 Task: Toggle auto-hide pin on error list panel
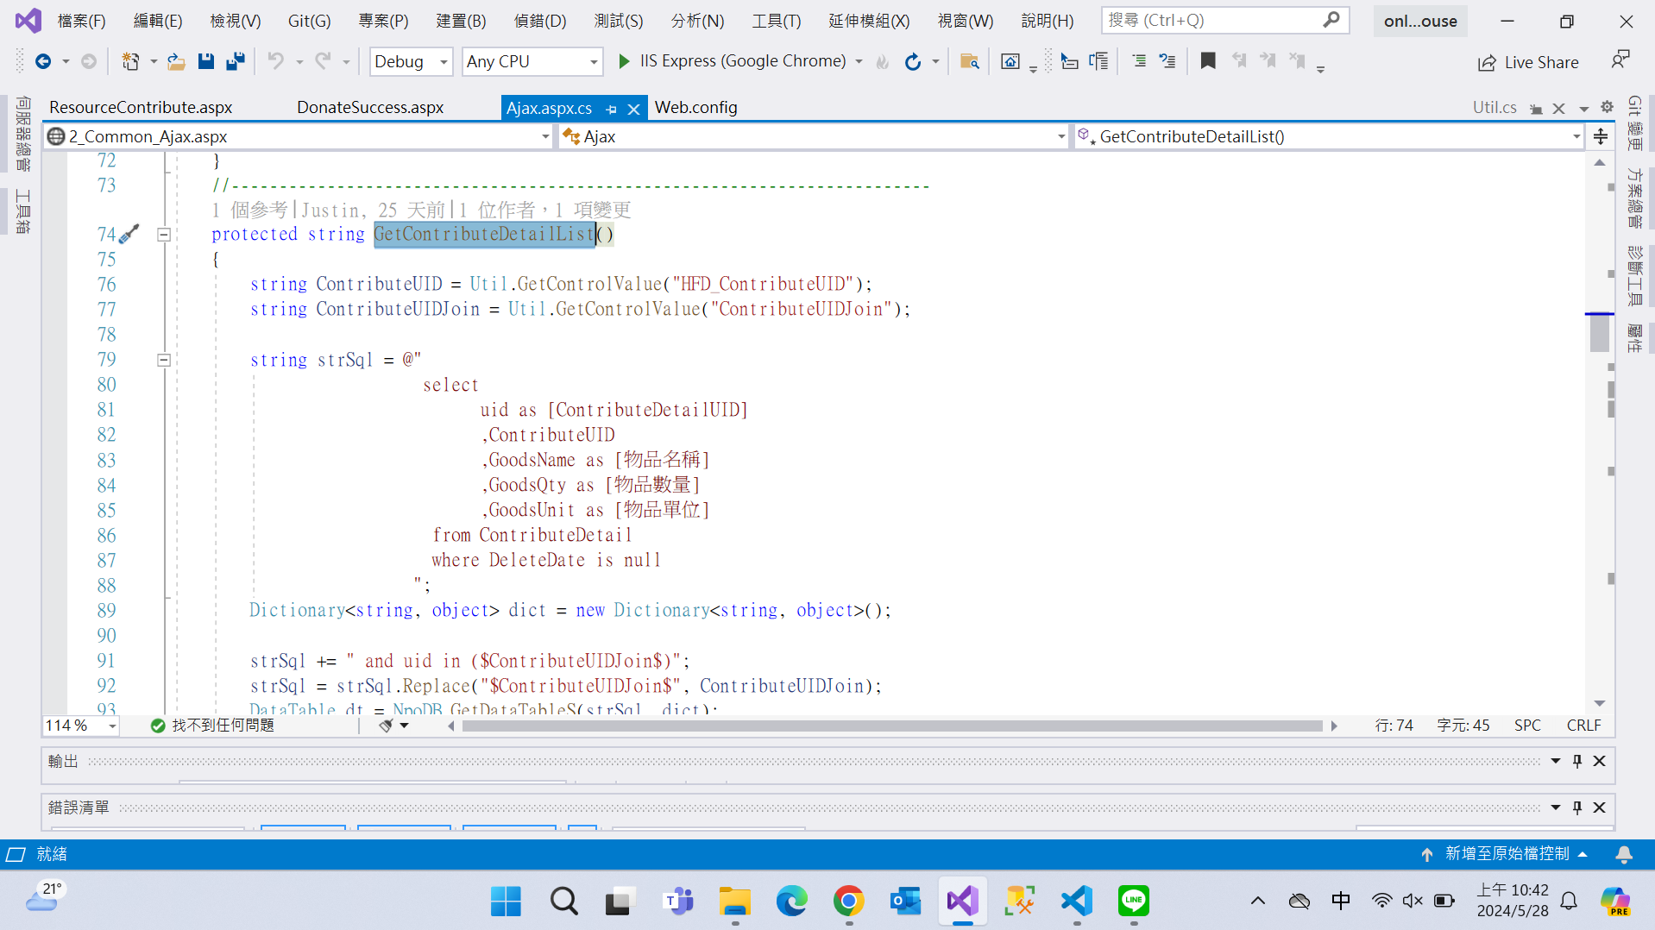[x=1576, y=807]
